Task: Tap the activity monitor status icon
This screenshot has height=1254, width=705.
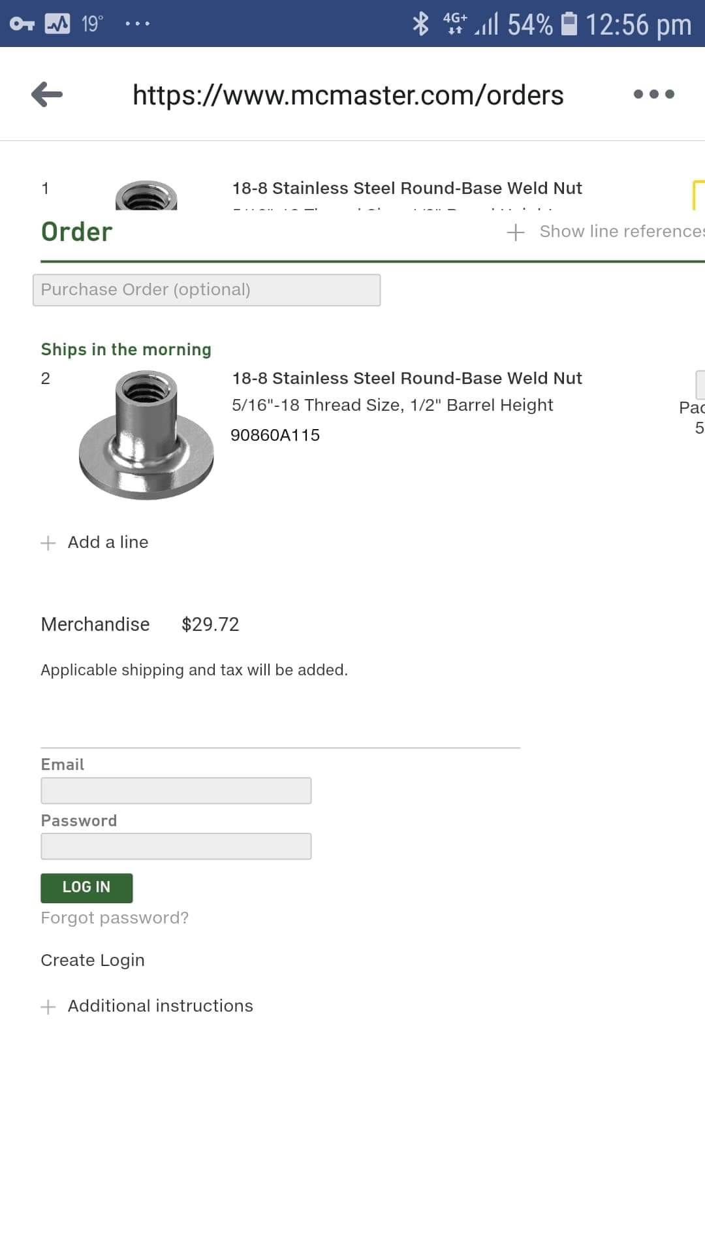Action: 57,24
